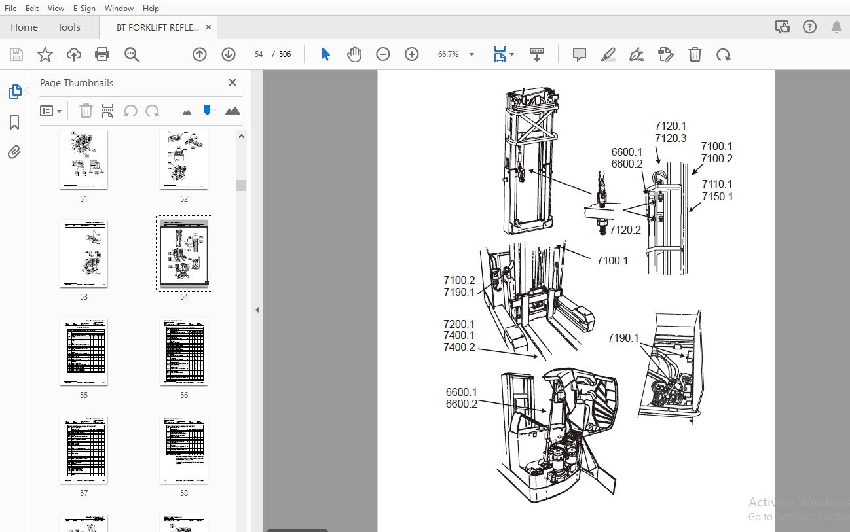The image size is (850, 532).
Task: Click the edit stamp tool icon
Action: [666, 54]
